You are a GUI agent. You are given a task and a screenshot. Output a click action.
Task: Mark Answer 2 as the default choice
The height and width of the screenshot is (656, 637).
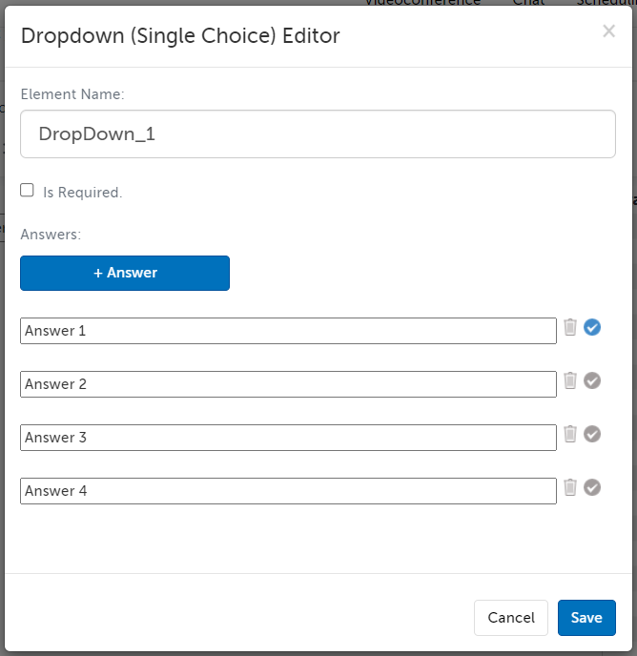point(592,381)
